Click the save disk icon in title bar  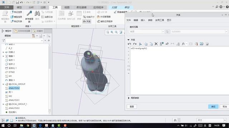18,2
